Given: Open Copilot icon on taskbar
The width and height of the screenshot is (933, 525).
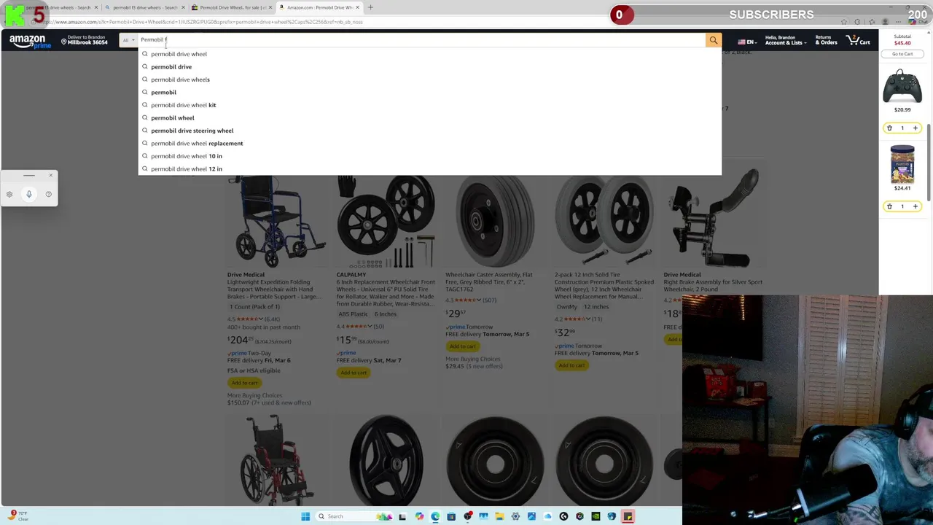Looking at the screenshot, I should [419, 516].
